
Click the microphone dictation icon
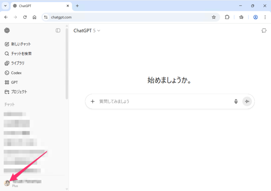pos(236,101)
